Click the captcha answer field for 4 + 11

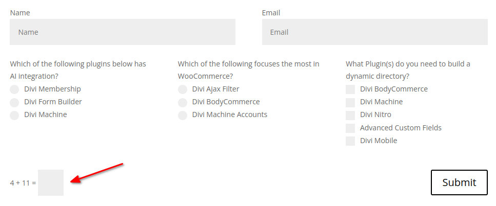[x=51, y=182]
